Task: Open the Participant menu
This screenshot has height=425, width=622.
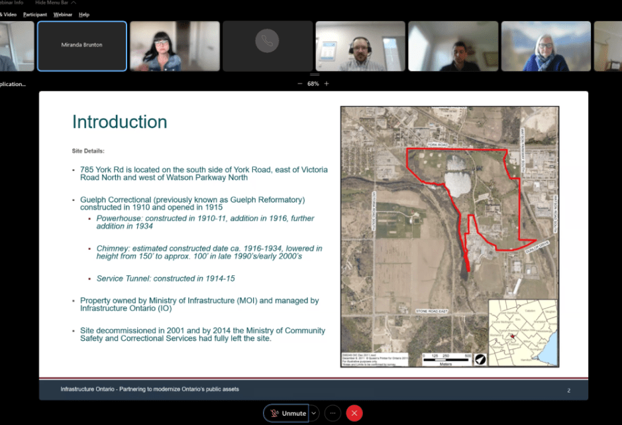Action: (x=34, y=15)
